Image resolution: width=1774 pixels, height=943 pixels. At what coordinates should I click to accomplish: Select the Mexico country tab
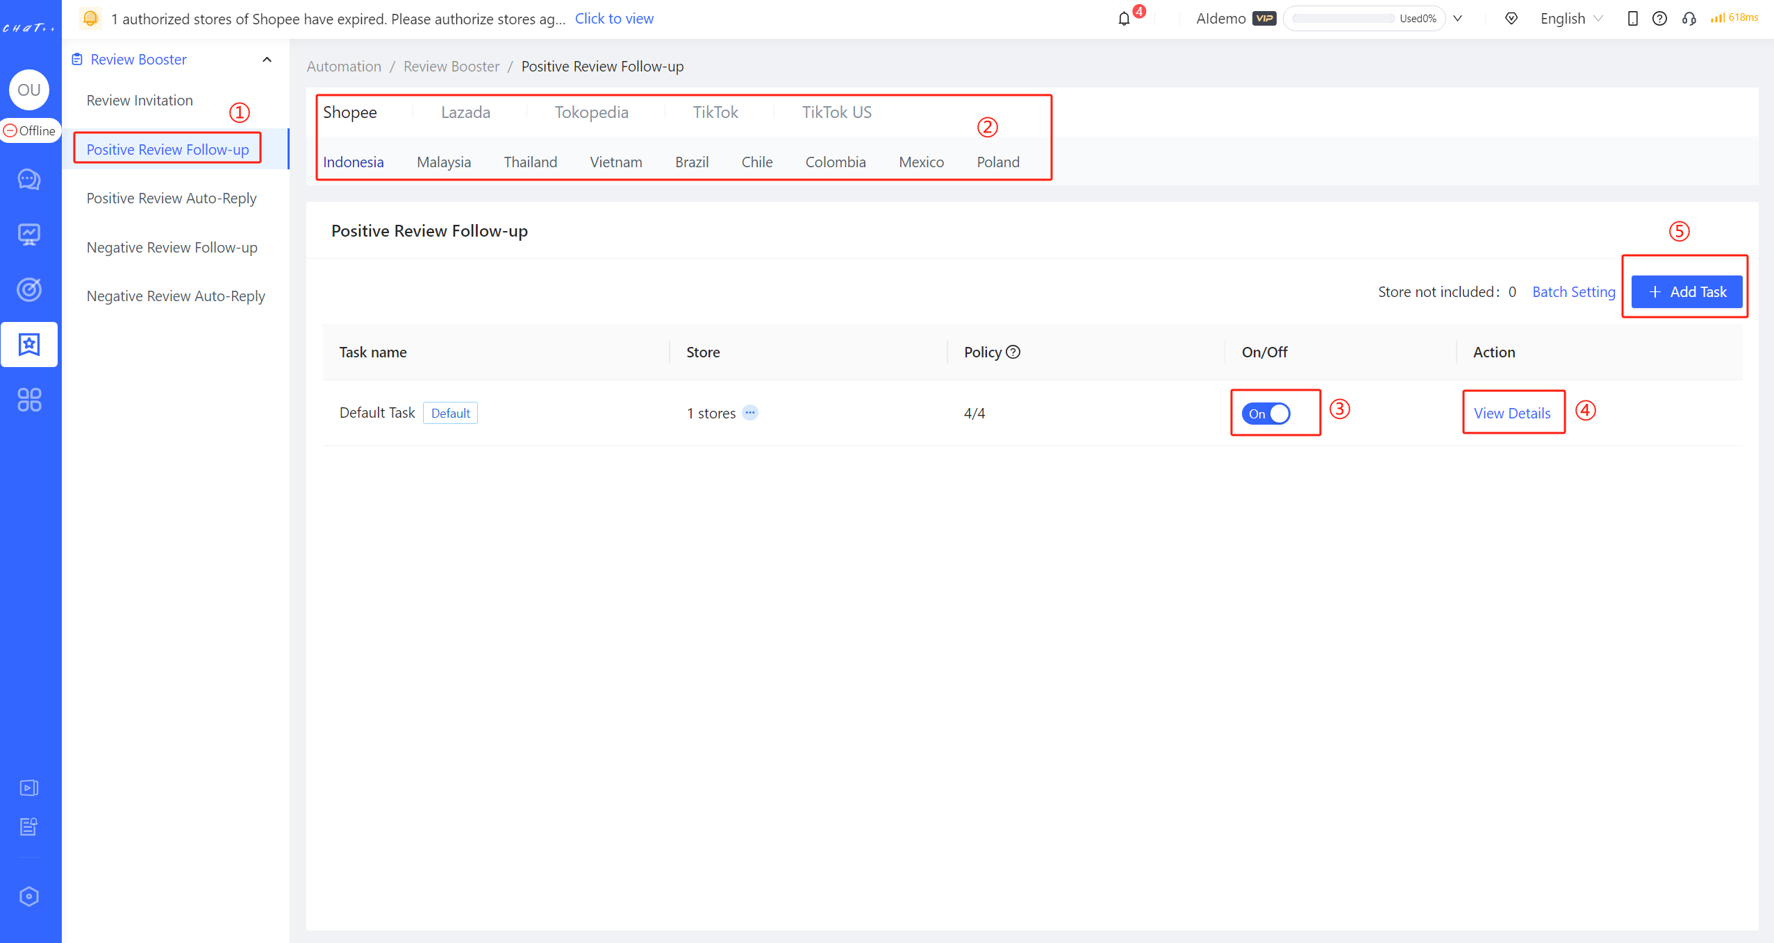click(921, 162)
